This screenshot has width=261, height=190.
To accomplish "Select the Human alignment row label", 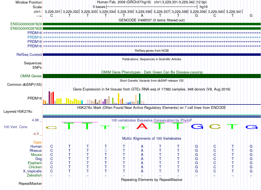I will coord(36,146).
